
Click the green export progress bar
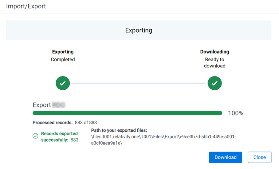click(x=128, y=113)
